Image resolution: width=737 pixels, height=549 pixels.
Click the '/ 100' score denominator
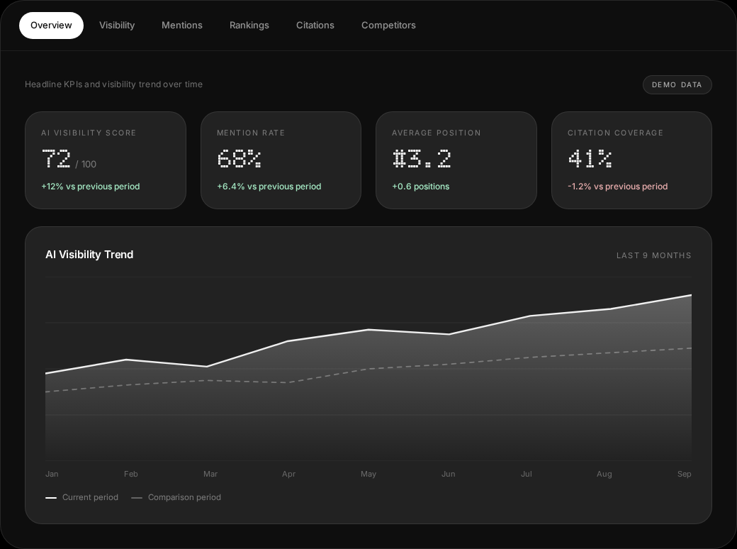[x=86, y=164]
